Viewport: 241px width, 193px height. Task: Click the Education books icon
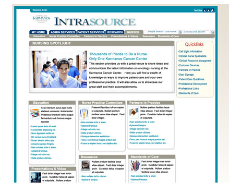[35, 113]
